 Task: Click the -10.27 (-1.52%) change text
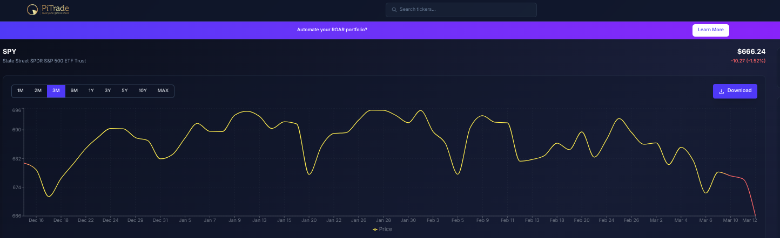(x=748, y=61)
